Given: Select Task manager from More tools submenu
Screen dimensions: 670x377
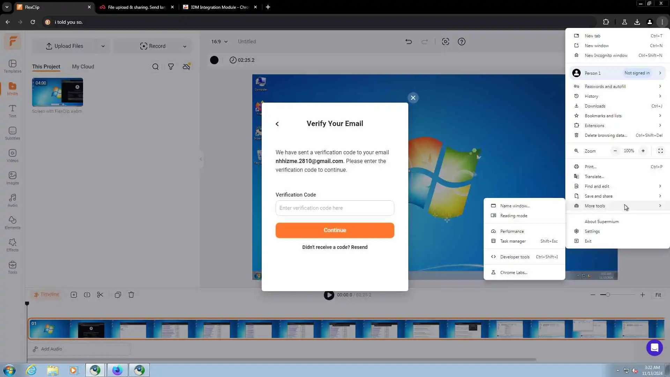Looking at the screenshot, I should (513, 241).
